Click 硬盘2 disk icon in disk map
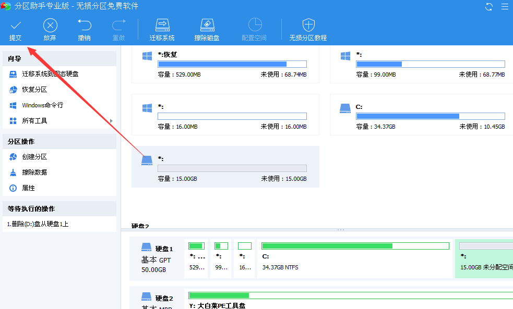The height and width of the screenshot is (309, 513). (146, 296)
